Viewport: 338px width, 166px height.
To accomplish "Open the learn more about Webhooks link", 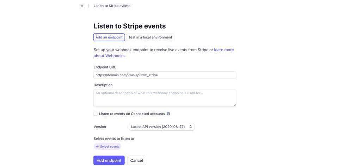I will (x=224, y=50).
